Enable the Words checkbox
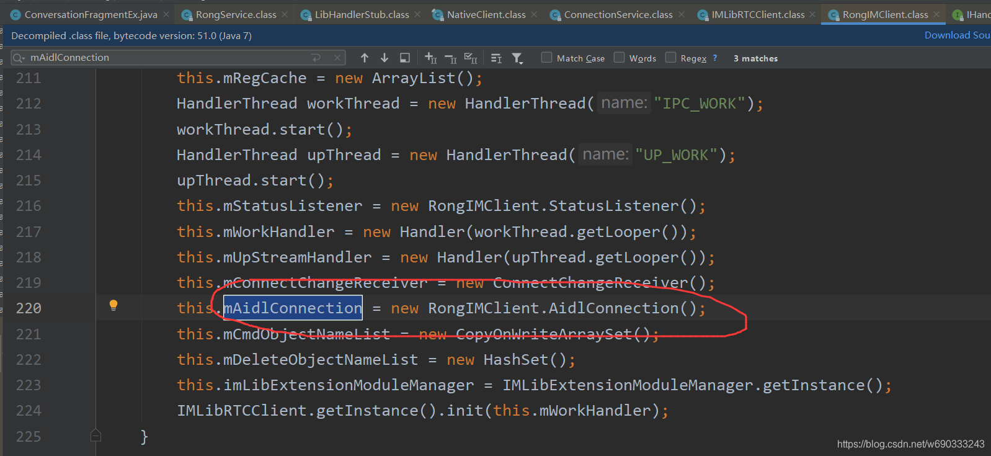The image size is (991, 456). pos(619,58)
